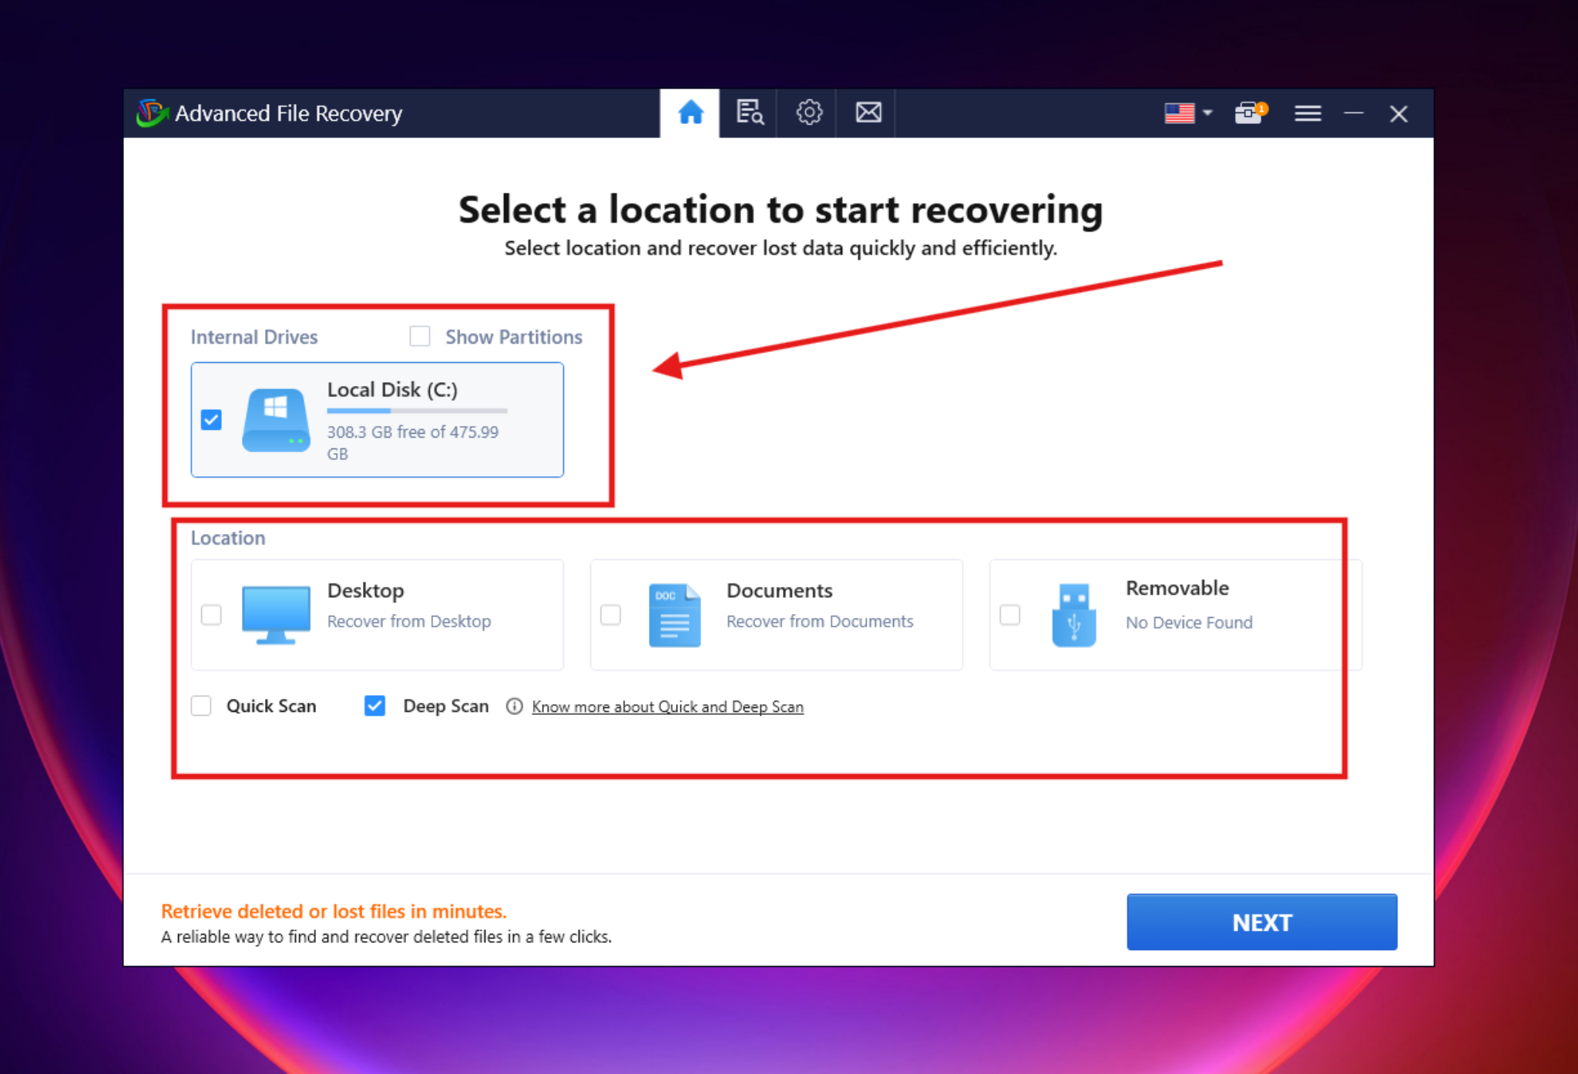
Task: Close the Advanced File Recovery window
Action: tap(1398, 114)
